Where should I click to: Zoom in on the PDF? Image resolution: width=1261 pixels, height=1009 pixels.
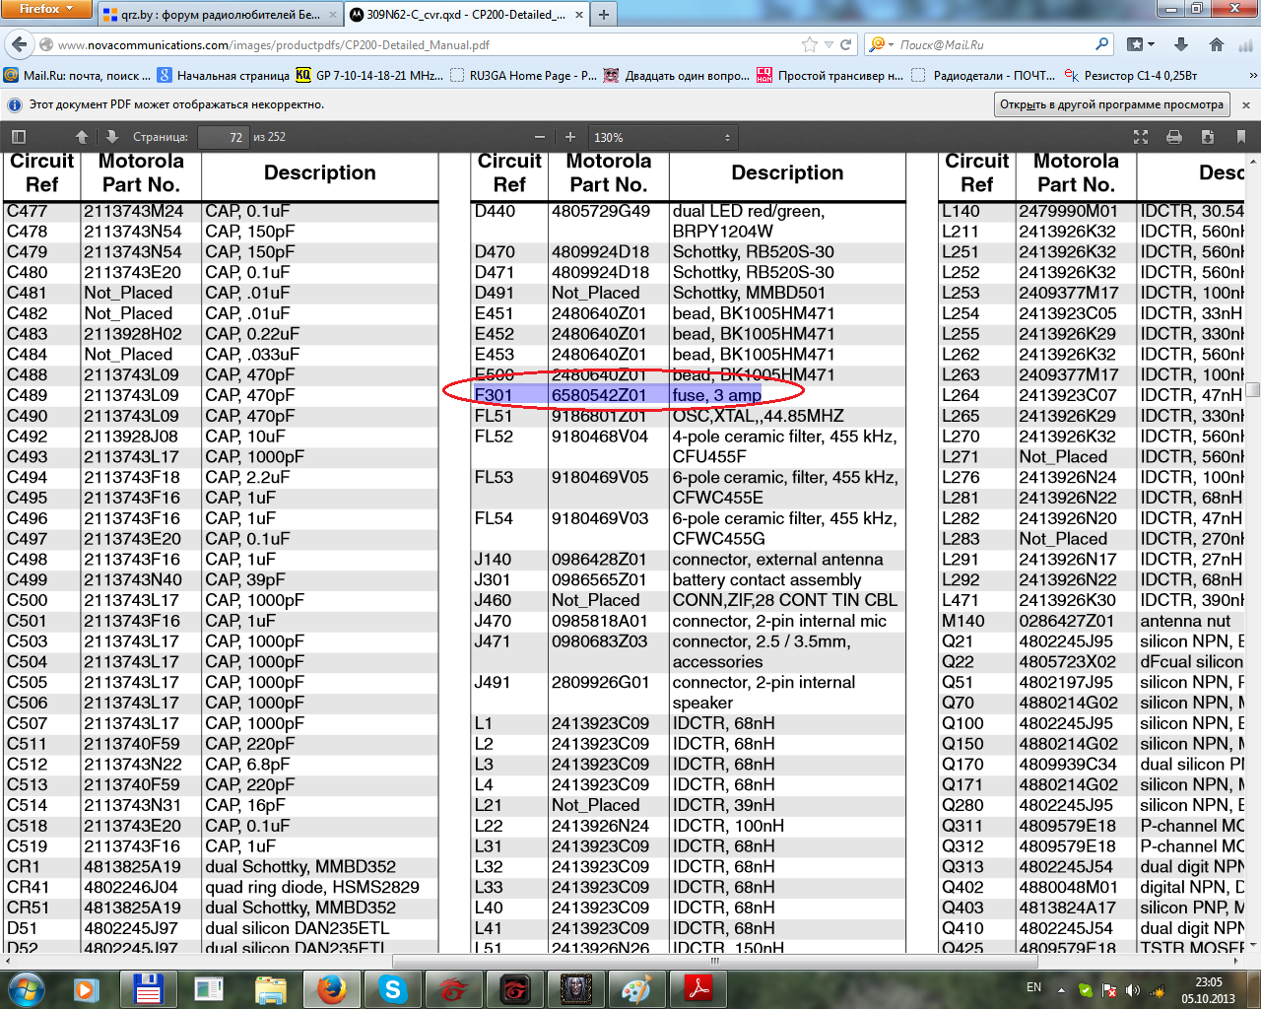click(569, 137)
